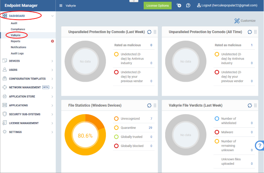Grab the drag handle of Protection (Last Week) widget
Viewport: 264px width, 173px height.
[x=155, y=32]
